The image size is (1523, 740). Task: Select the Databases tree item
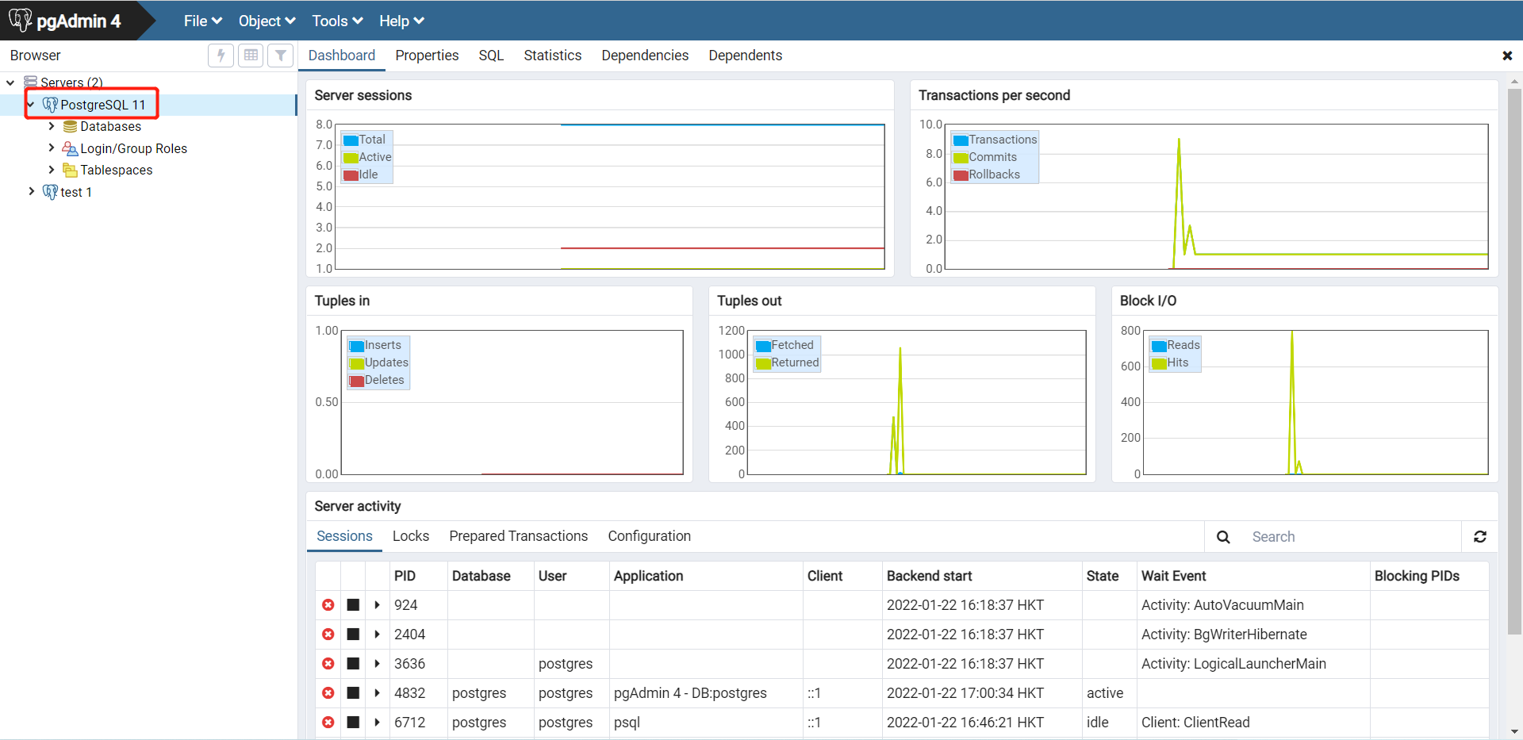click(111, 127)
